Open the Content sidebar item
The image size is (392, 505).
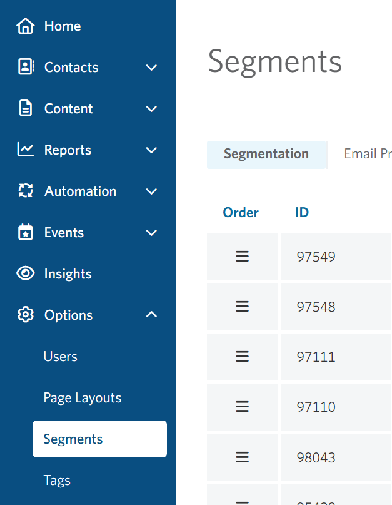68,108
